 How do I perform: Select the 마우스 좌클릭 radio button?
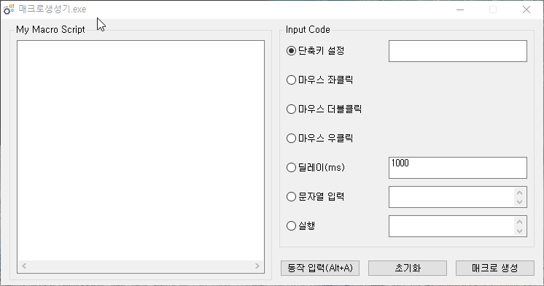point(319,80)
